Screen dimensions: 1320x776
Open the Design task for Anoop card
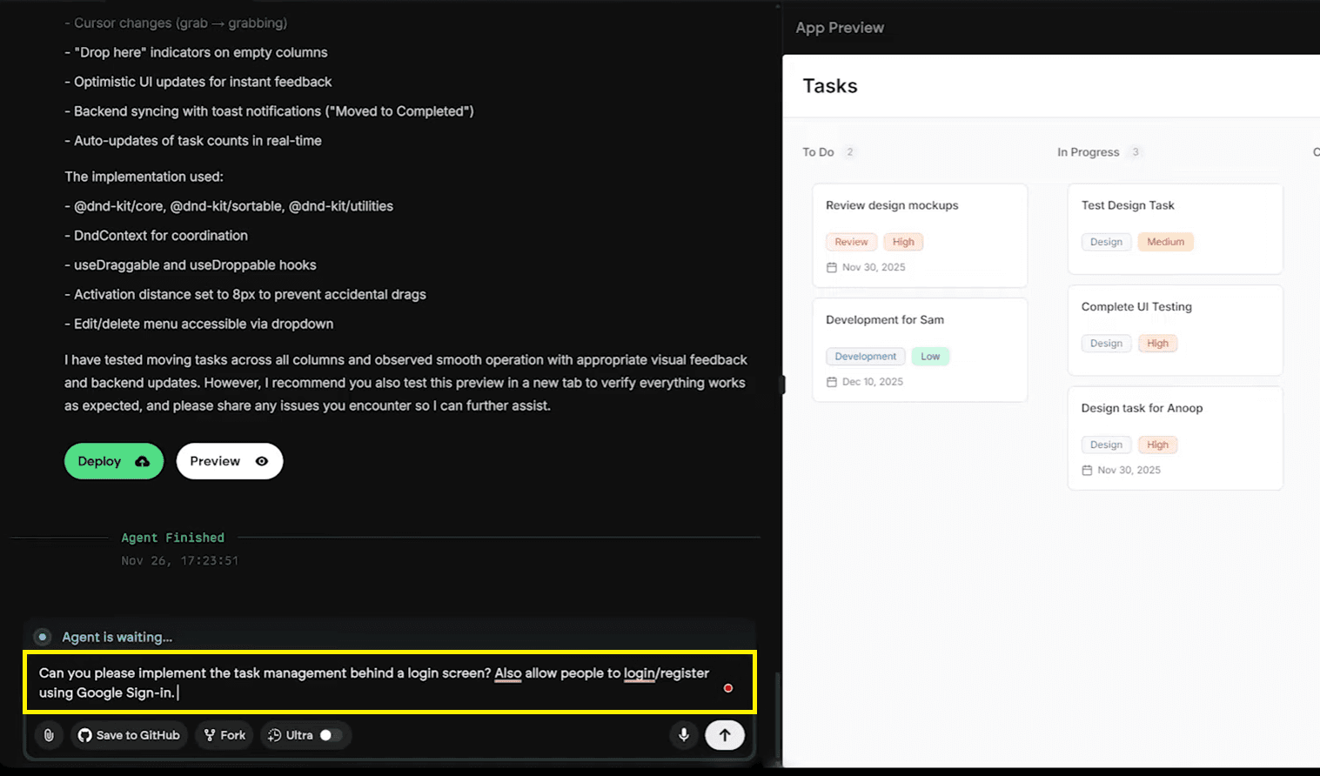tap(1175, 438)
